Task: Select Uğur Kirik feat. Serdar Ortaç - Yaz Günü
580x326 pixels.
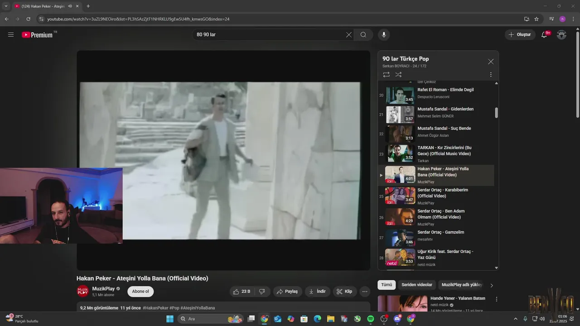Action: [436, 257]
